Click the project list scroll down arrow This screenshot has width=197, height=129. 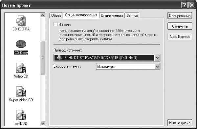click(x=43, y=123)
